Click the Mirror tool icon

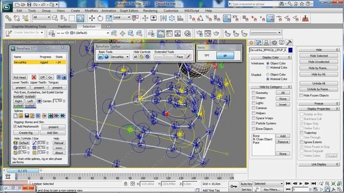(163, 18)
